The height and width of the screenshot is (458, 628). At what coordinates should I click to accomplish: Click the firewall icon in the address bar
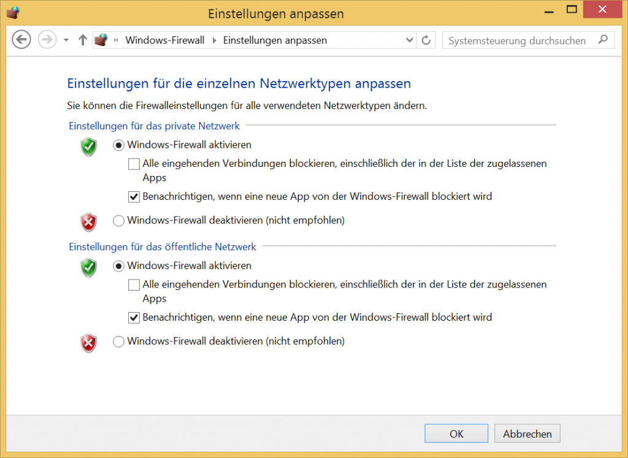pyautogui.click(x=101, y=39)
